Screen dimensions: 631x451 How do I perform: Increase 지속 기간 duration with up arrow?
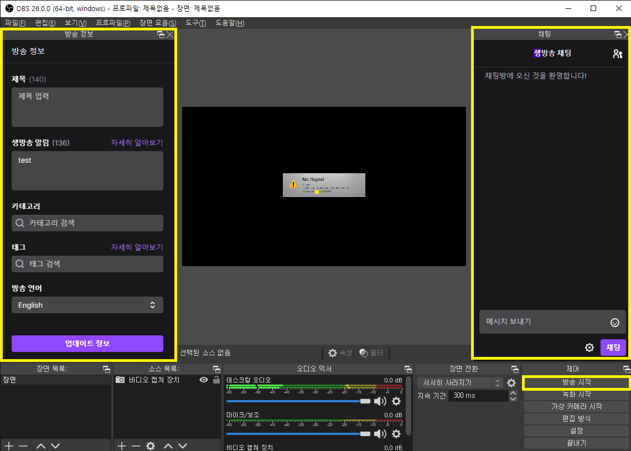513,393
